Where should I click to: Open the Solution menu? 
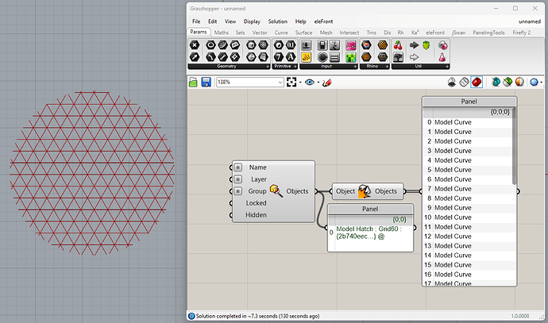(277, 21)
